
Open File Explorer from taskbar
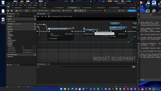coord(65,89)
